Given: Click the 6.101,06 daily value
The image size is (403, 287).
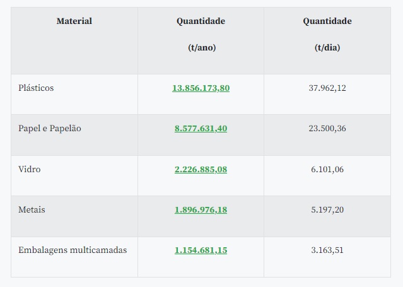Looking at the screenshot, I should pyautogui.click(x=327, y=169).
